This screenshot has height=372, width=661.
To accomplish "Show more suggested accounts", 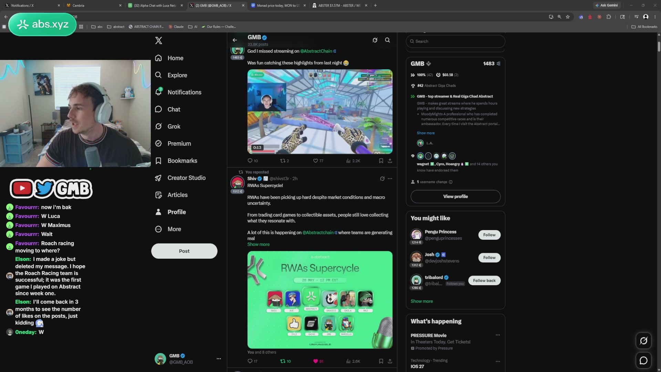I will click(x=422, y=301).
